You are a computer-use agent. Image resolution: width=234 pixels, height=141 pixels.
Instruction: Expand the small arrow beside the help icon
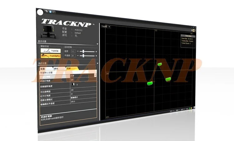tap(53, 12)
